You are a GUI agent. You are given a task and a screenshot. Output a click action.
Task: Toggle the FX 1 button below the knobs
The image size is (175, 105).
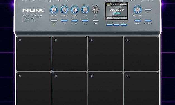coord(85,20)
